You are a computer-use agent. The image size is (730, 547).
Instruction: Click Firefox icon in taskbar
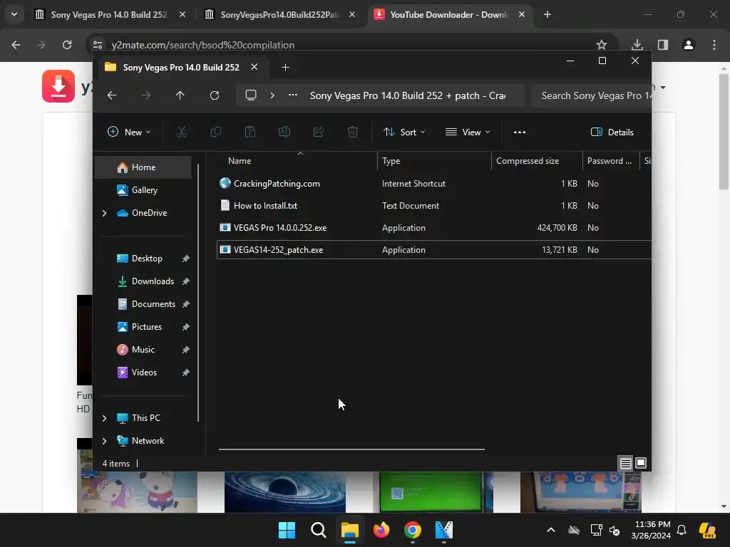click(x=381, y=530)
